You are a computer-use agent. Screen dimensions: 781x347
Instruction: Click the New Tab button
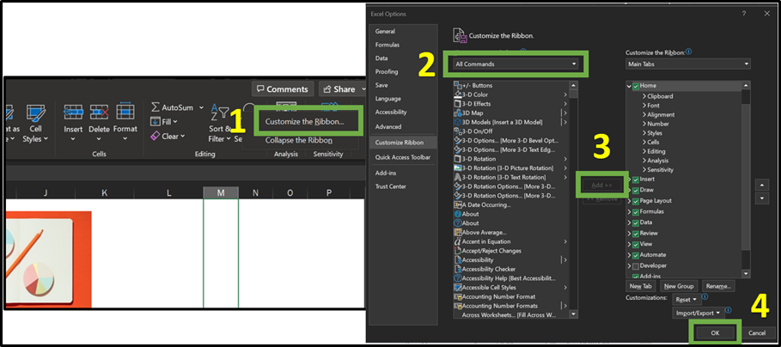pyautogui.click(x=641, y=286)
